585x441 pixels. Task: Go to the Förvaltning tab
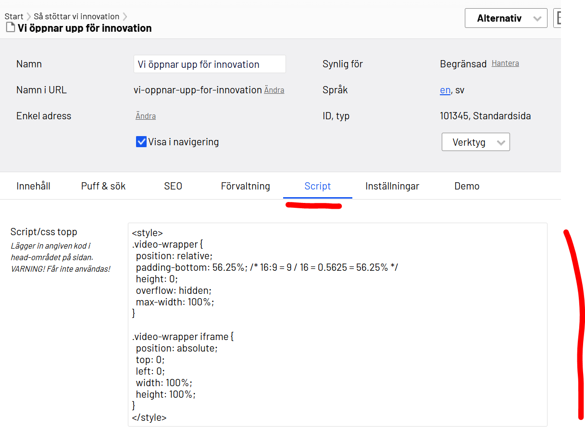click(245, 186)
